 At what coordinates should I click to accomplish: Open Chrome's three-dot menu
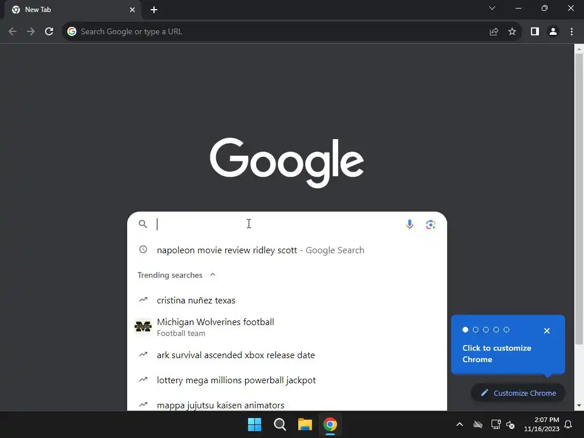571,32
